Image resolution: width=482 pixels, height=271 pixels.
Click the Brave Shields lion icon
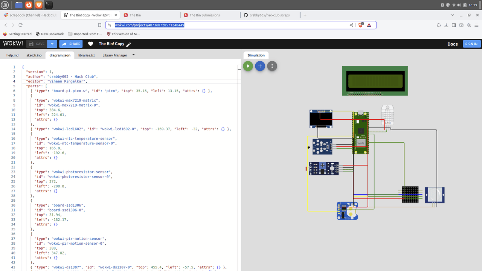pos(360,25)
